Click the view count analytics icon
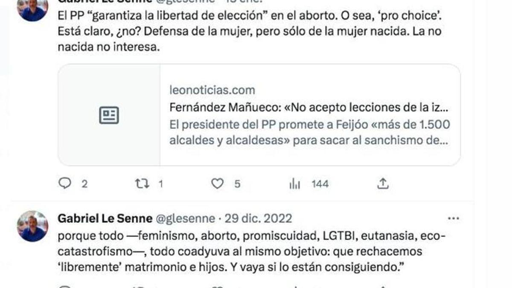The image size is (512, 288). coord(294,184)
